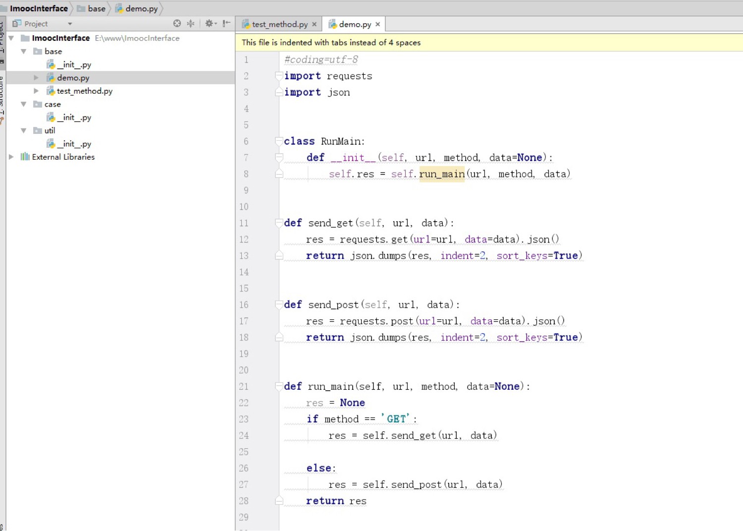Viewport: 743px width, 531px height.
Task: Close the demo.py editor tab
Action: [x=378, y=24]
